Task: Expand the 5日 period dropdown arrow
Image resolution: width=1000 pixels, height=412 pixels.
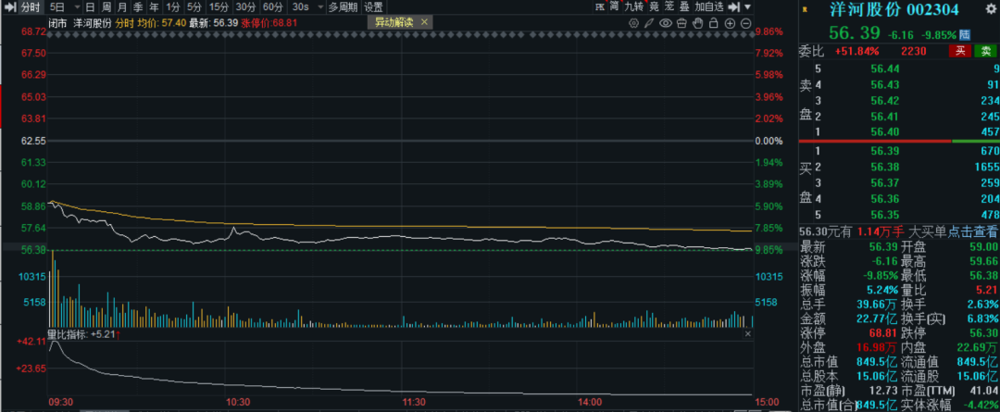Action: coord(74,6)
